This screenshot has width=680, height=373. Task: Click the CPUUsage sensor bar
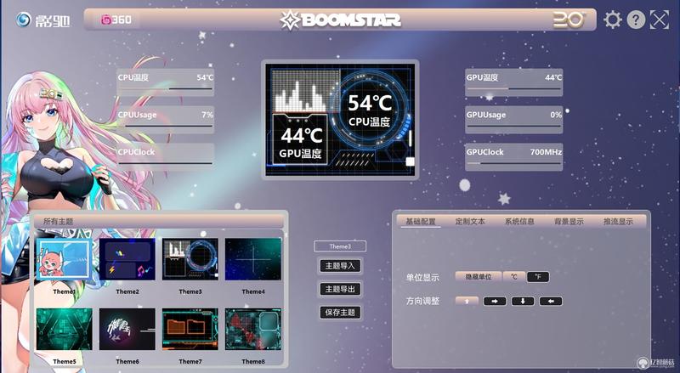click(165, 119)
